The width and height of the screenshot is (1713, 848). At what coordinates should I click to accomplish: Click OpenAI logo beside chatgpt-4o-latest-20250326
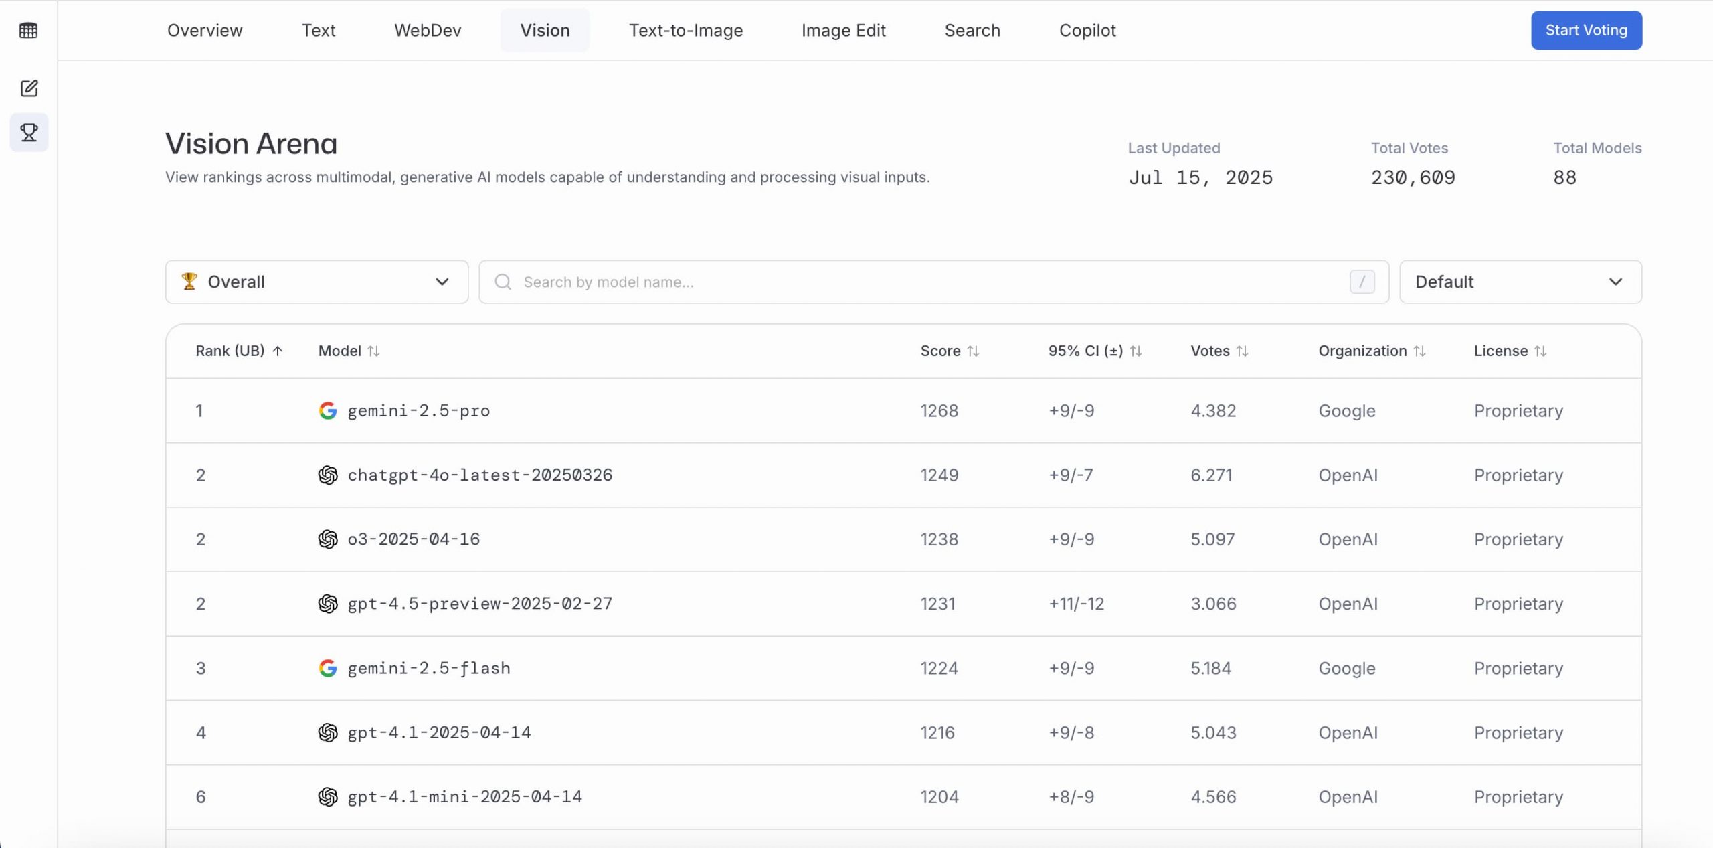click(327, 475)
